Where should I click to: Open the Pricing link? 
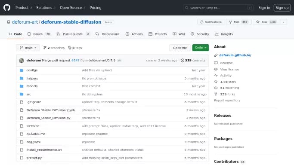pyautogui.click(x=96, y=8)
